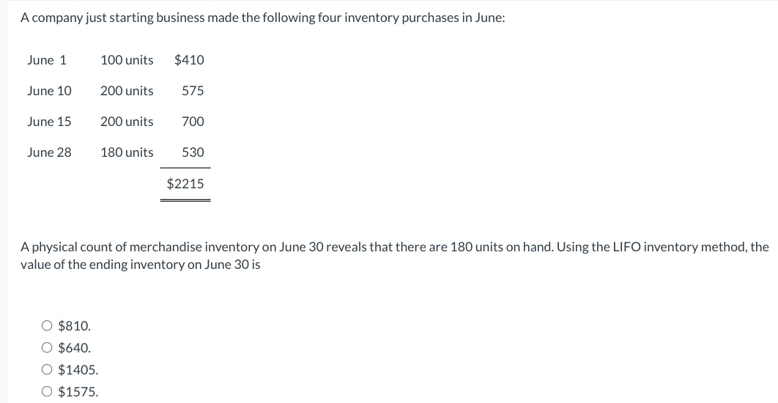The height and width of the screenshot is (403, 778).
Task: Click the 100 units quantity cell
Action: [x=127, y=60]
